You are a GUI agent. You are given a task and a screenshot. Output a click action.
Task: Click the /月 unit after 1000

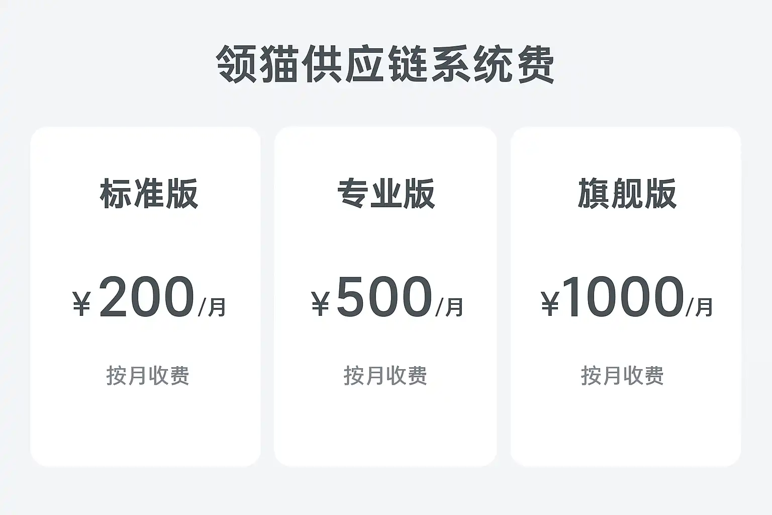click(699, 307)
